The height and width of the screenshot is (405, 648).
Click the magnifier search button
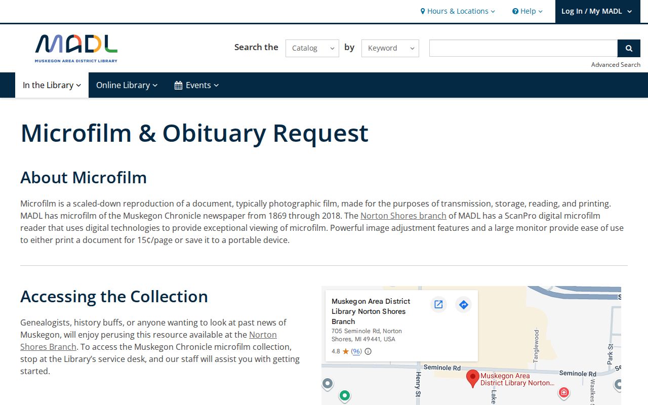click(x=629, y=48)
